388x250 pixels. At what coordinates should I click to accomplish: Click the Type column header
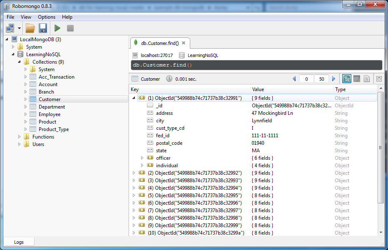tap(356, 89)
